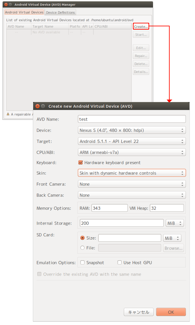Click the SD Card Size input field

130,238
